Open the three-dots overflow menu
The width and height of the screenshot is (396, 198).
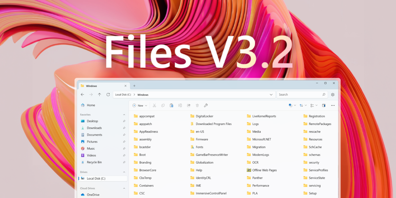coord(333,105)
